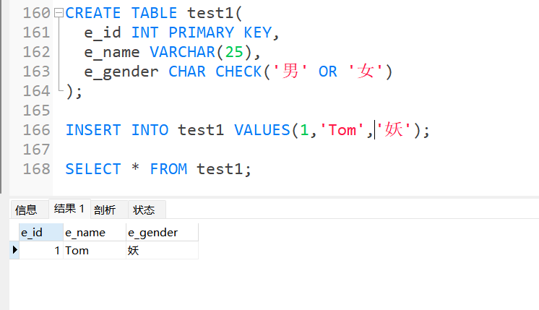Click the CHECK keyword on line 163
Screen dimensions: 539x310
(238, 72)
